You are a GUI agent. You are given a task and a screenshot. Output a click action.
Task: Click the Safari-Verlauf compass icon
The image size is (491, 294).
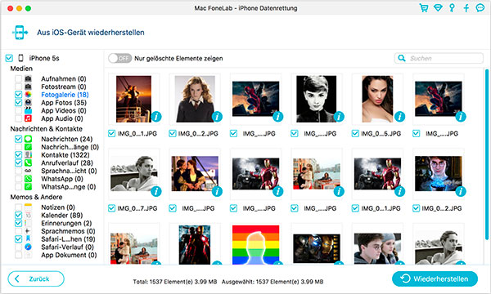point(28,247)
